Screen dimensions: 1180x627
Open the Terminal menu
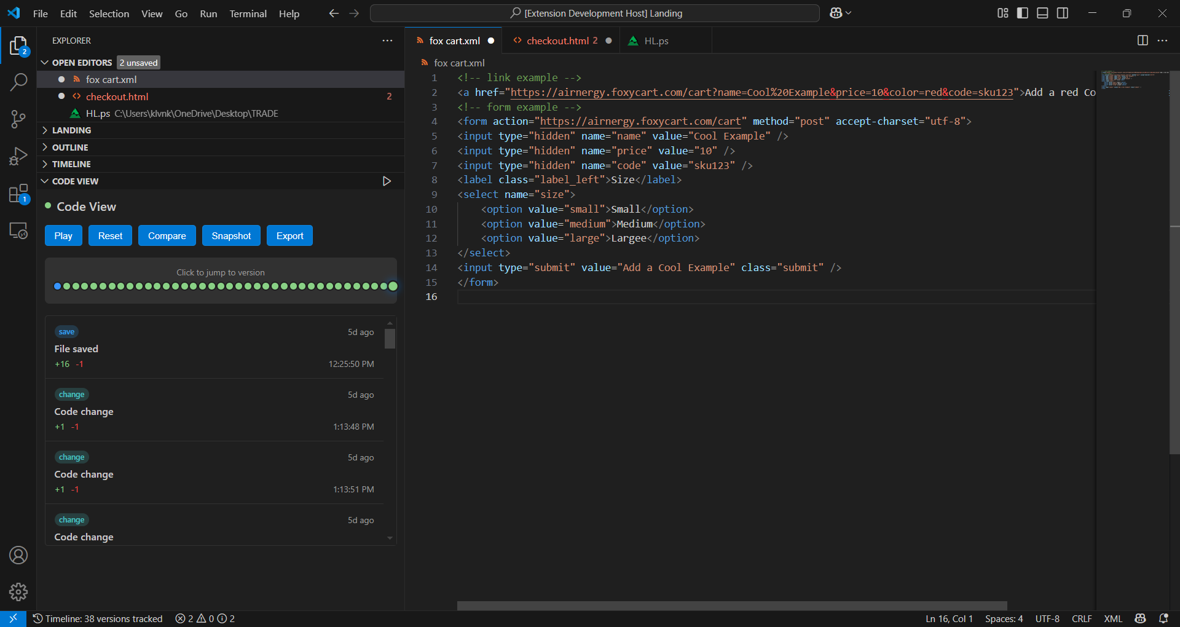click(x=248, y=14)
